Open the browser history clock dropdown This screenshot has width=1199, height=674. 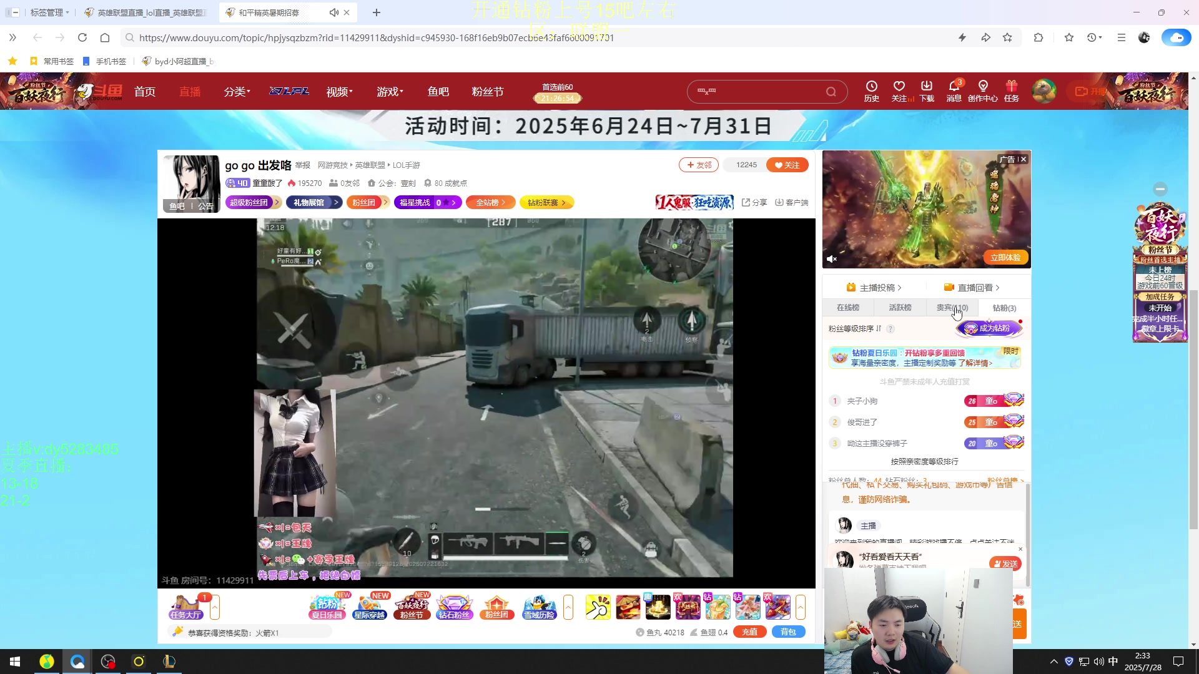pyautogui.click(x=1094, y=37)
